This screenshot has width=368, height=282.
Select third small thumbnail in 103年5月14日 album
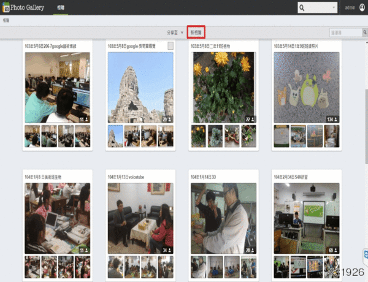315,136
